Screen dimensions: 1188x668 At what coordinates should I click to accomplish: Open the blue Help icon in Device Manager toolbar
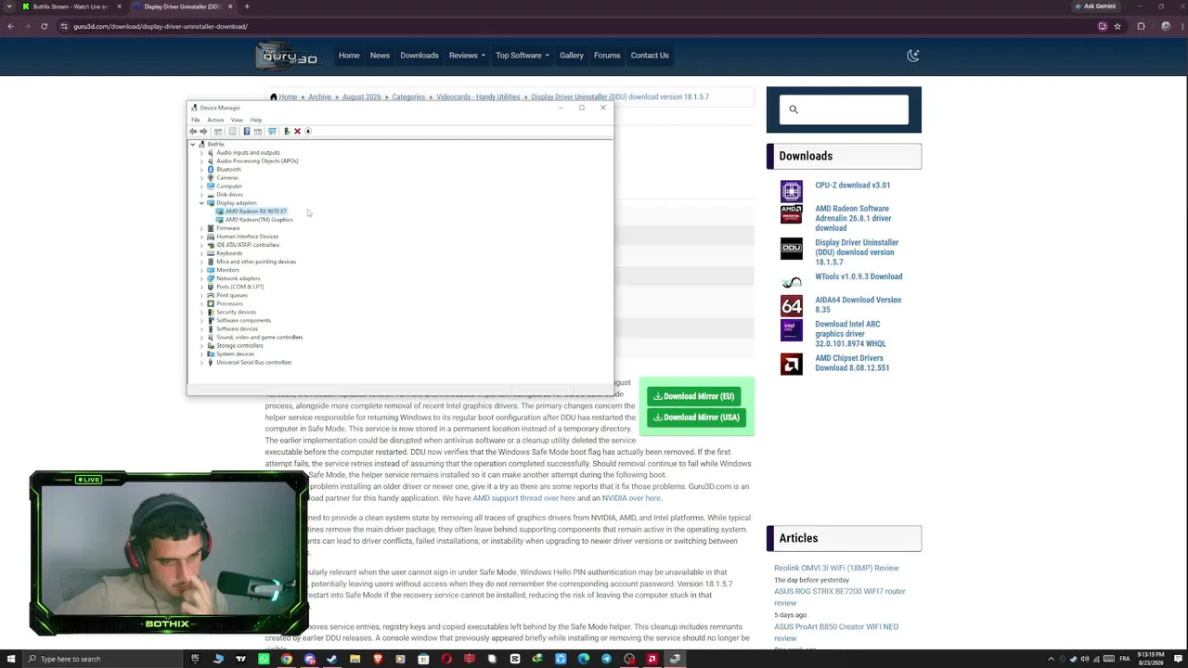246,131
